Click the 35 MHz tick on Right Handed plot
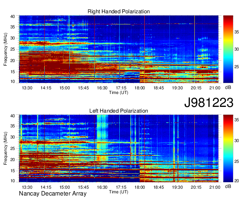Screen dimensions: 243x198 pos(13,27)
